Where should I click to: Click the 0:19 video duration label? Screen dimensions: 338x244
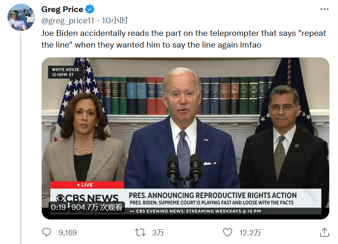[58, 207]
